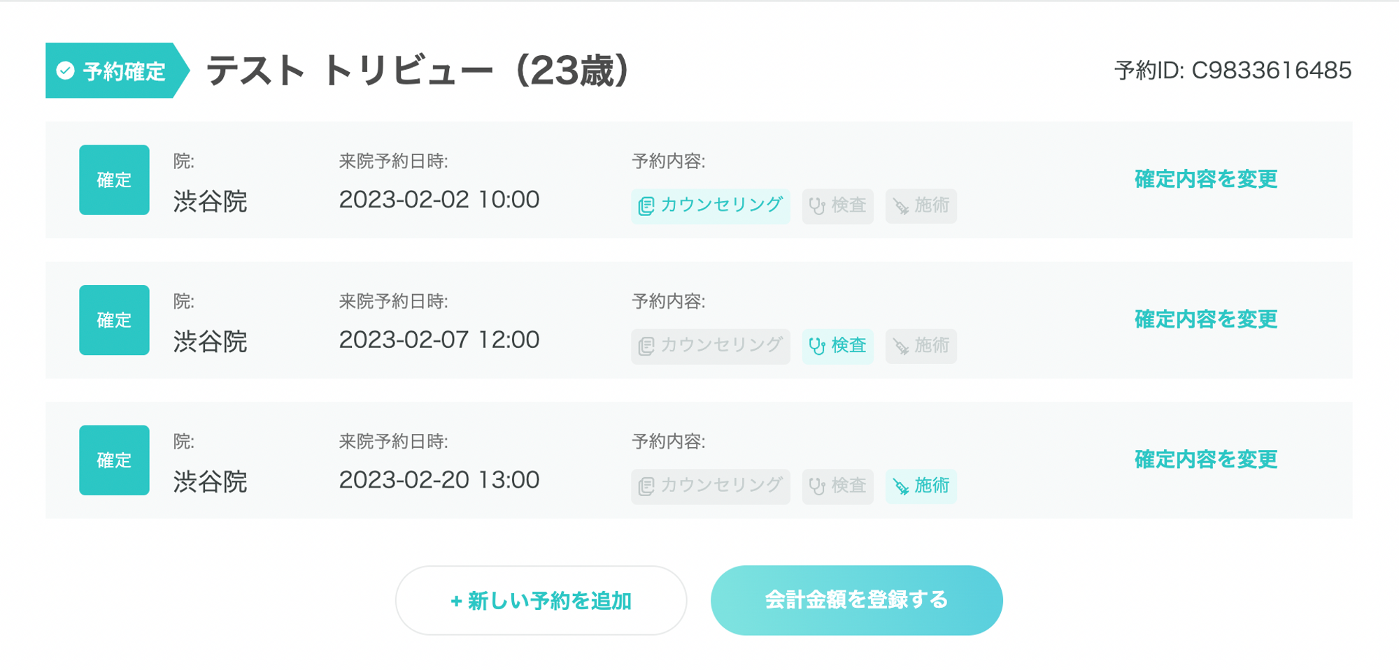Image resolution: width=1399 pixels, height=670 pixels.
Task: Click the stethoscope icon in 2023-02-20 row
Action: pyautogui.click(x=816, y=486)
